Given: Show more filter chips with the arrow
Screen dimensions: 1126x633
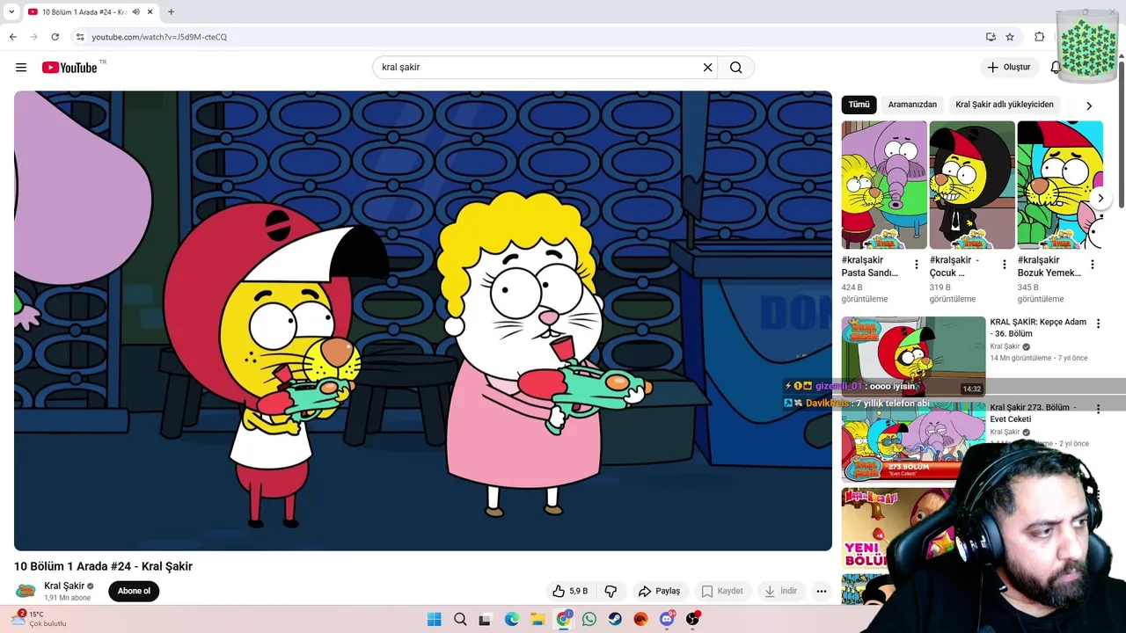Looking at the screenshot, I should point(1088,105).
